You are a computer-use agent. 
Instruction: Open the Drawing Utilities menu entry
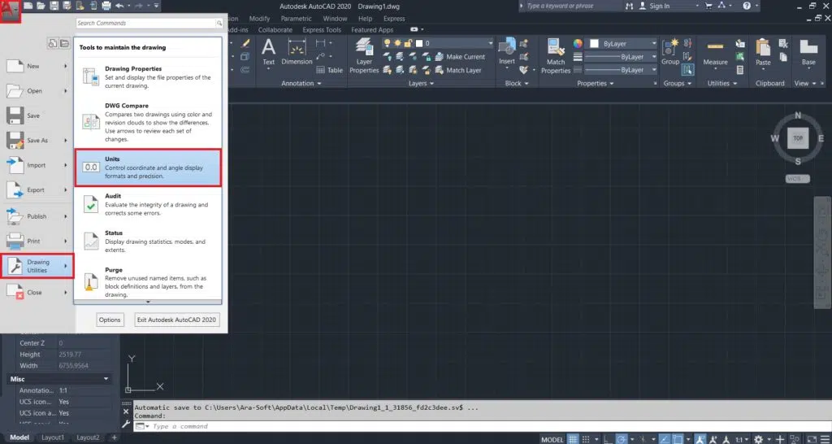38,266
